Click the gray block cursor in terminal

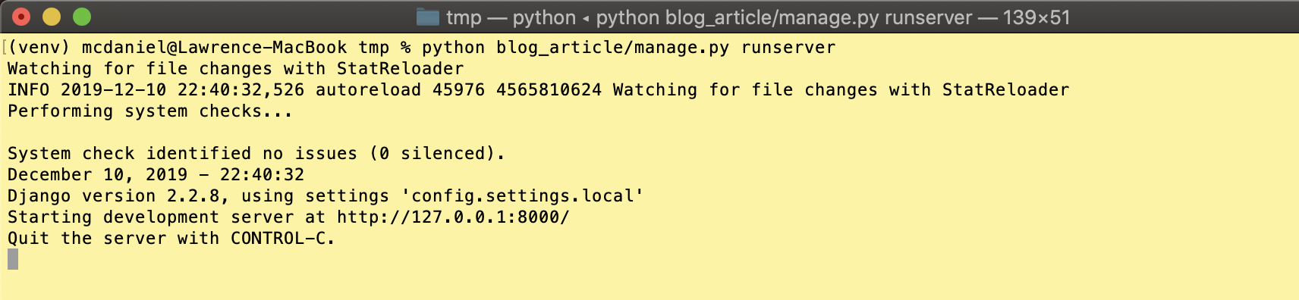pos(13,259)
